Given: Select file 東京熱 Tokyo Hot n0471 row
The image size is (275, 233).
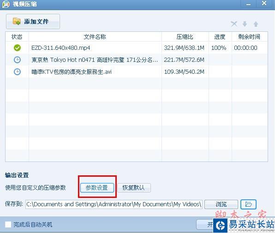Looking at the screenshot, I should [95, 60].
